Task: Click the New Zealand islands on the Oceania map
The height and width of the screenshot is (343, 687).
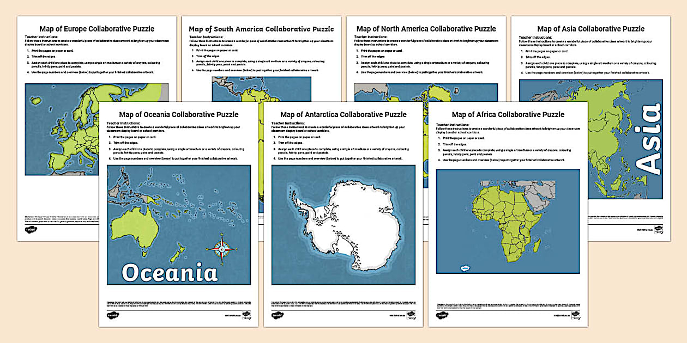Action: [178, 253]
